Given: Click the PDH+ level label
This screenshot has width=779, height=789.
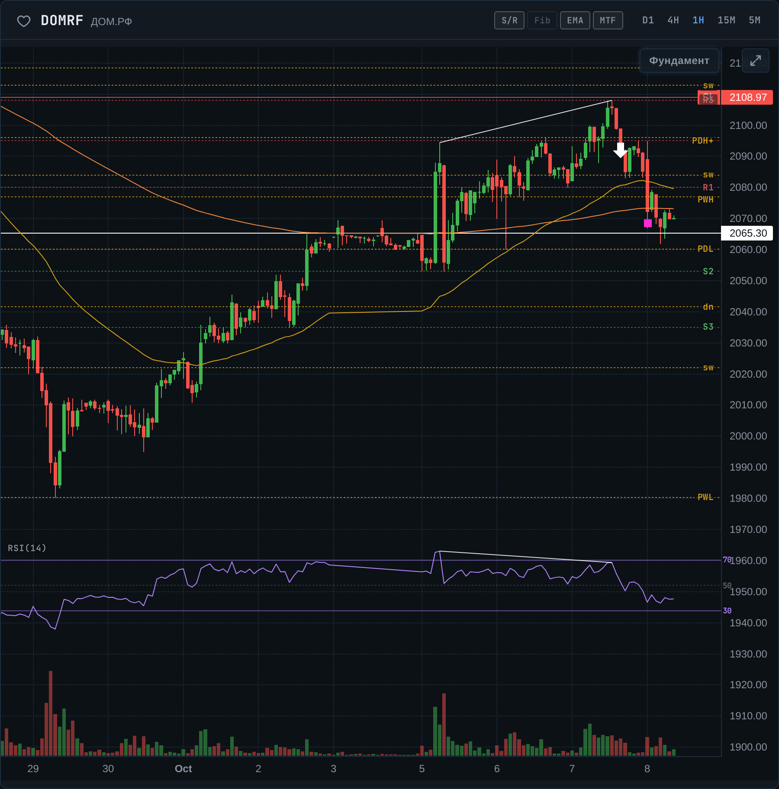Looking at the screenshot, I should (702, 141).
